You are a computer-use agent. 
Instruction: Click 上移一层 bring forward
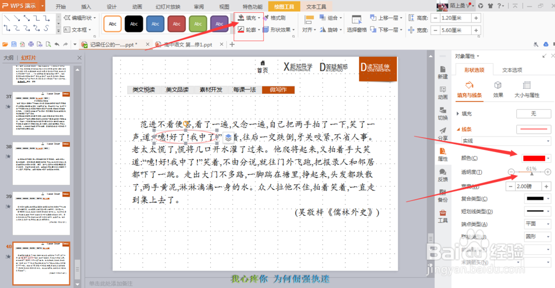(386, 18)
